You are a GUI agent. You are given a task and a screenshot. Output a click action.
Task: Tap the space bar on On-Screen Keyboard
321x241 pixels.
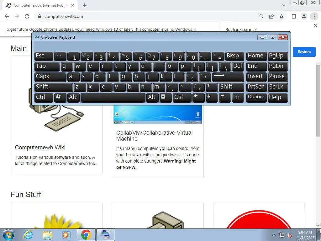pyautogui.click(x=113, y=97)
